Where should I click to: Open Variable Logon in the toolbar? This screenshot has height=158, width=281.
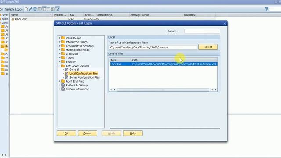14,9
